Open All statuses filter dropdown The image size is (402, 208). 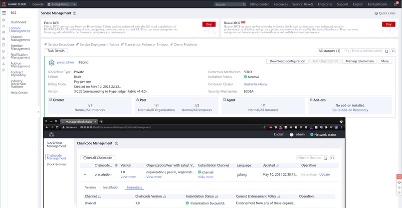coord(333,51)
